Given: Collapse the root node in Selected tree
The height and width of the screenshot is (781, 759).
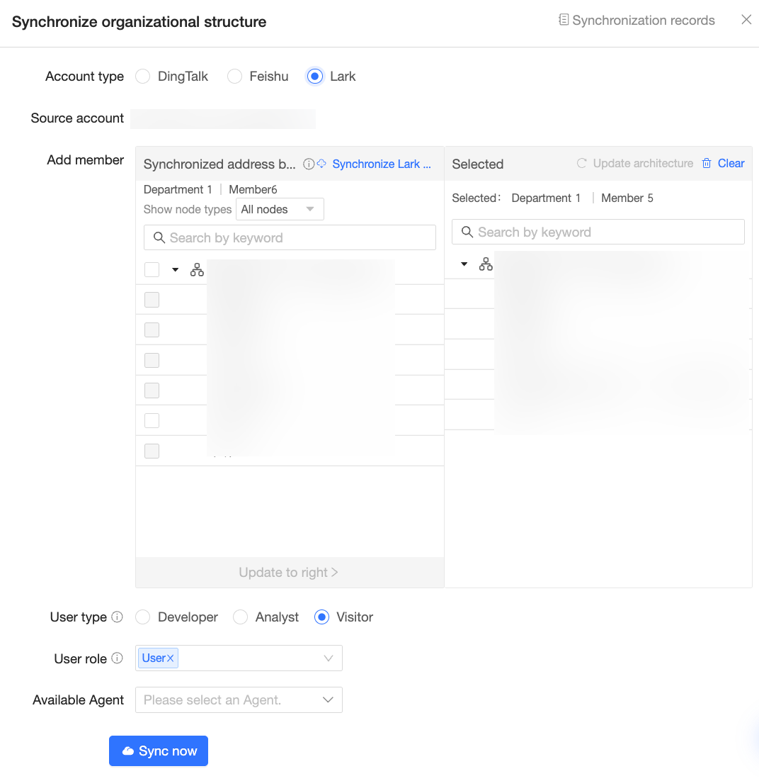Looking at the screenshot, I should click(x=464, y=264).
